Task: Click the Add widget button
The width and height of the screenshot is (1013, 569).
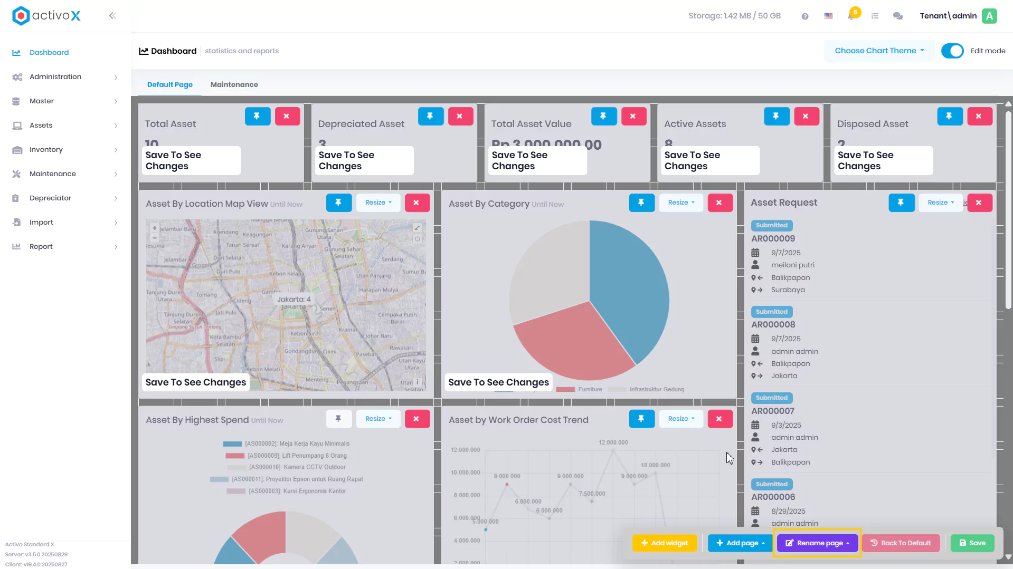Action: point(664,543)
